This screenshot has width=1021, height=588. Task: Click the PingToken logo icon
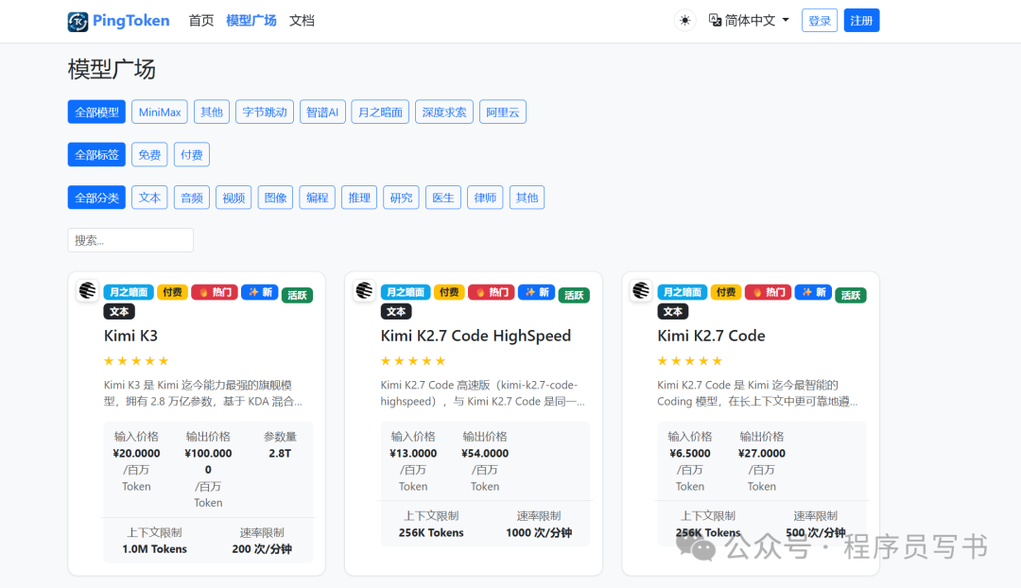click(78, 22)
